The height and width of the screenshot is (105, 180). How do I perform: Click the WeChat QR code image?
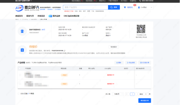141,29
